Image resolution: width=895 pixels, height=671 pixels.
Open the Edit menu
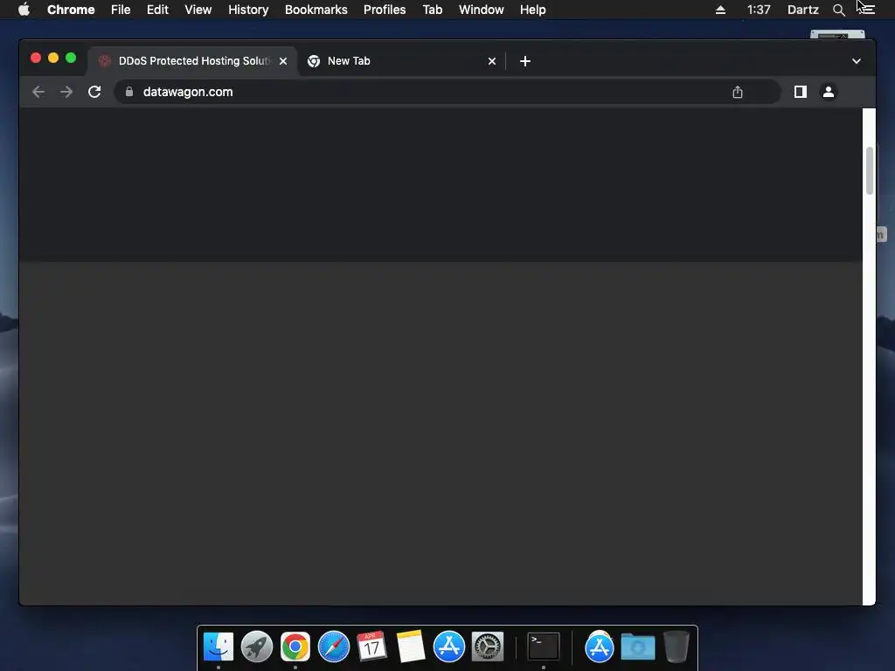point(157,10)
